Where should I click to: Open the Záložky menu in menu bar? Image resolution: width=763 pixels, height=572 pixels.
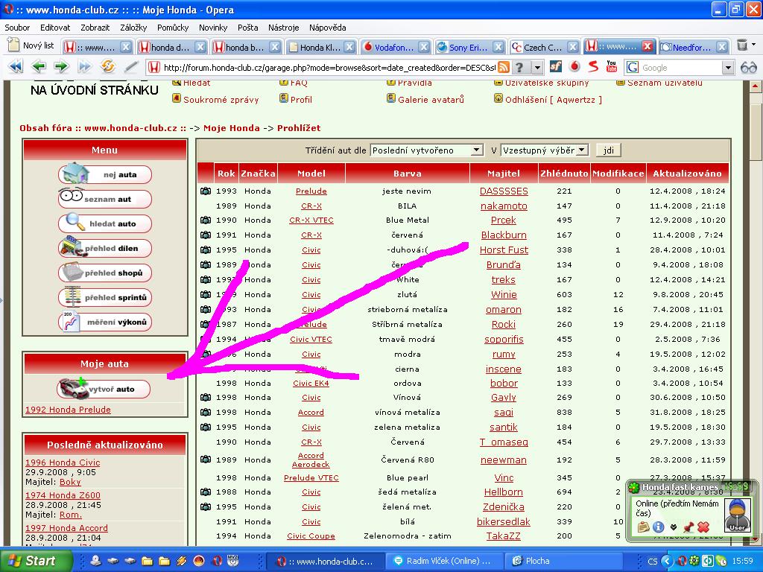[x=133, y=28]
